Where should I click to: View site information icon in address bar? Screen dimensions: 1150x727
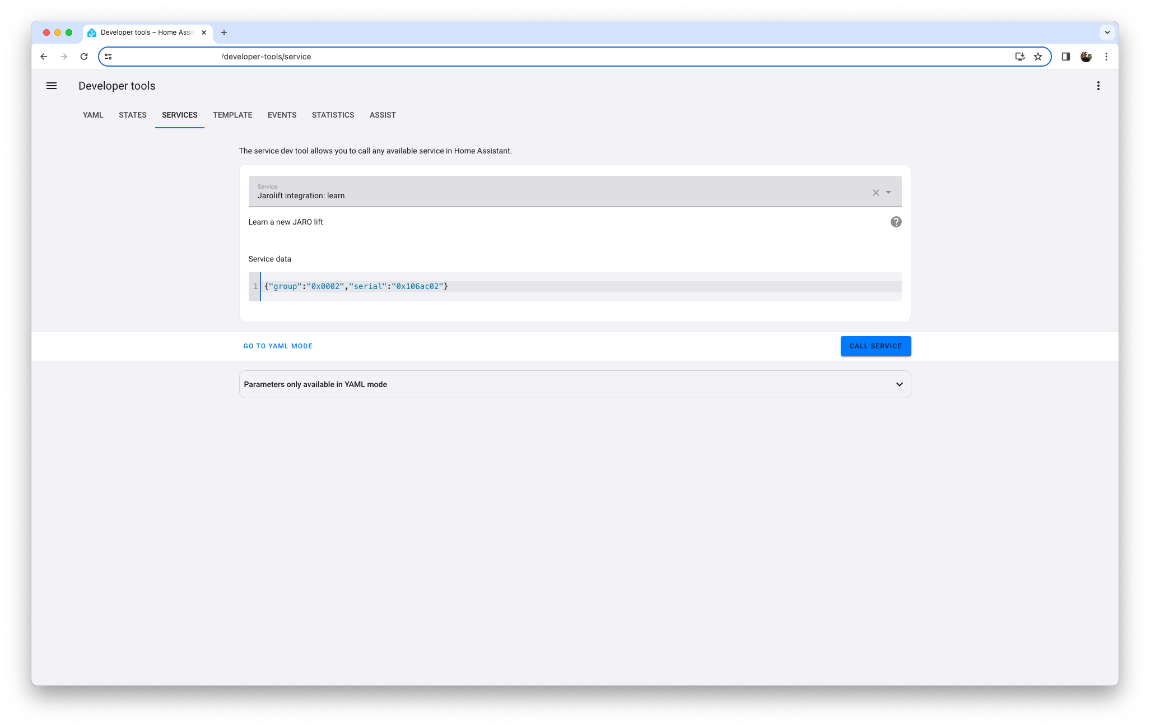pyautogui.click(x=109, y=57)
